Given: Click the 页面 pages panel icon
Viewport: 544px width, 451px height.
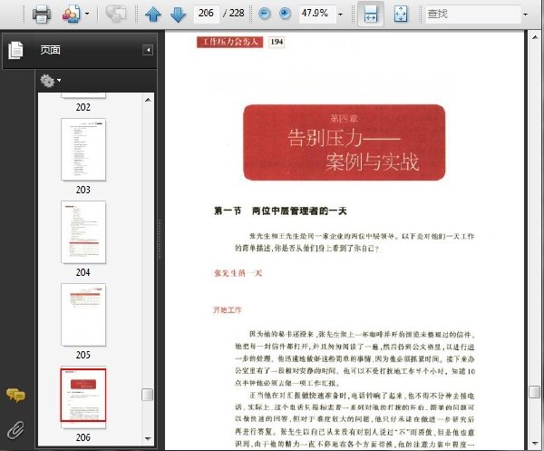Looking at the screenshot, I should (15, 50).
